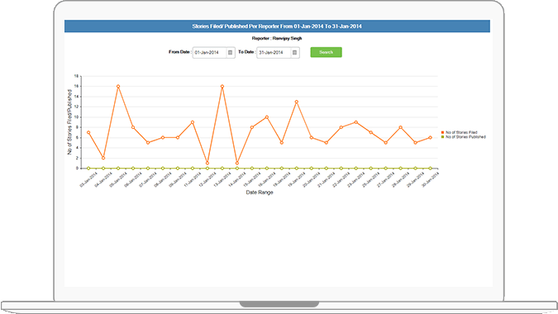Open the From Date calendar picker icon
This screenshot has height=314, width=558.
230,53
